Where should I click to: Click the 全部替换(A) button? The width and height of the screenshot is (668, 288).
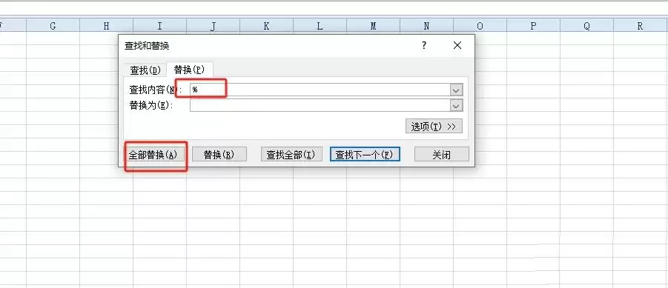click(x=156, y=155)
